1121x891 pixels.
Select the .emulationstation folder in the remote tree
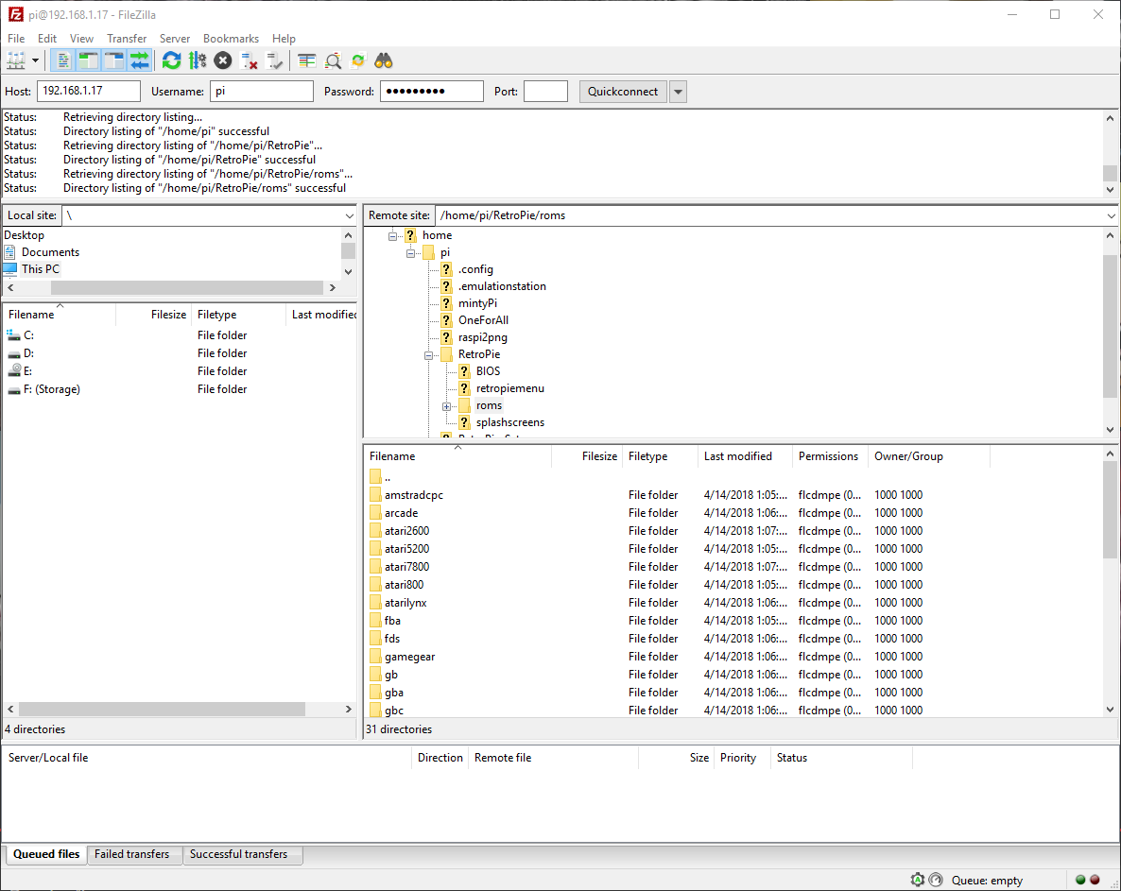502,286
